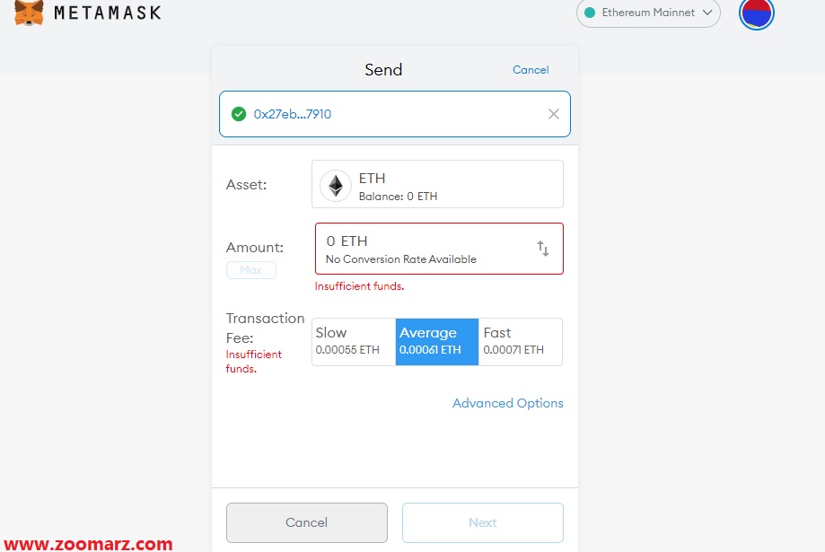
Task: Click the teal network status dot
Action: (x=590, y=13)
